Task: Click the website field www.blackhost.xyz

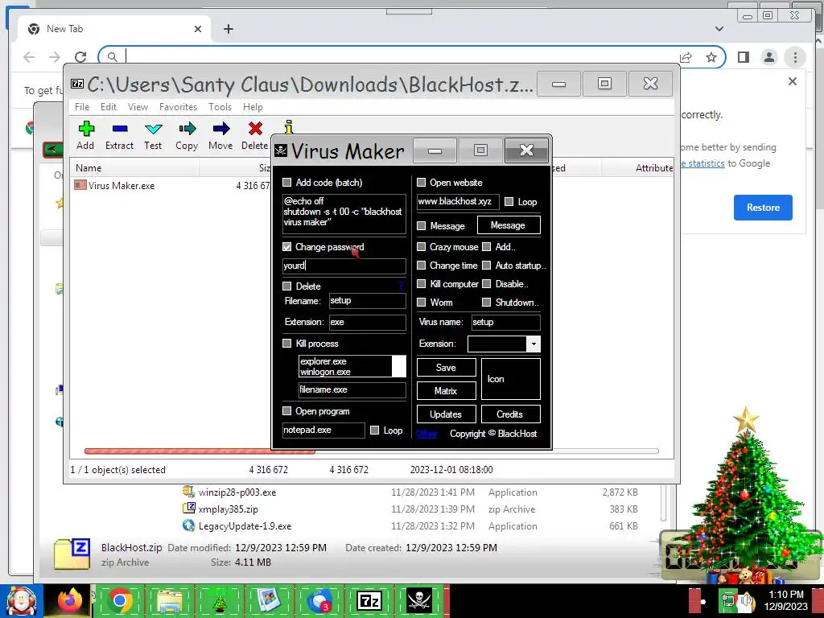Action: pyautogui.click(x=458, y=201)
